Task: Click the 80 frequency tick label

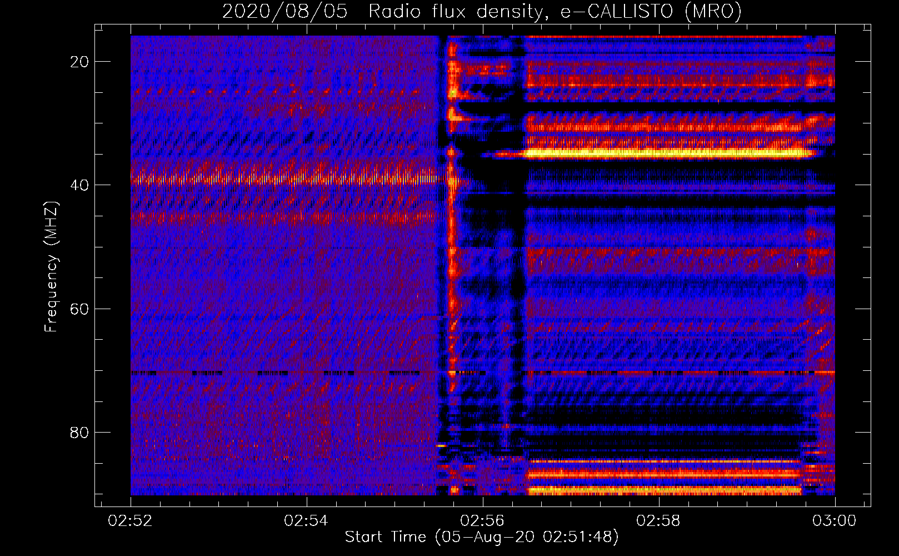Action: (x=79, y=432)
